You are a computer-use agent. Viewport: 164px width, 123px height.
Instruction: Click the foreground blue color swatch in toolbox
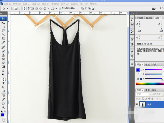coord(2,115)
